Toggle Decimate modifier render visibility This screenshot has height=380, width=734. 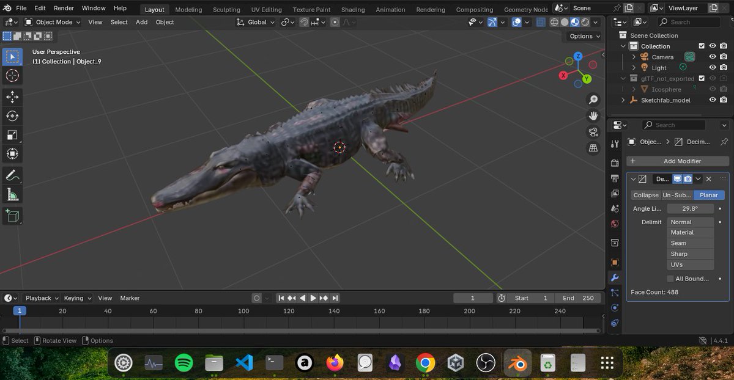pos(688,179)
